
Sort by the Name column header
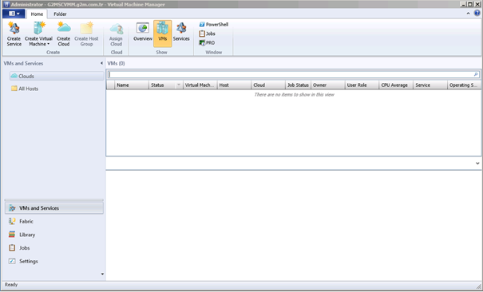(x=132, y=85)
